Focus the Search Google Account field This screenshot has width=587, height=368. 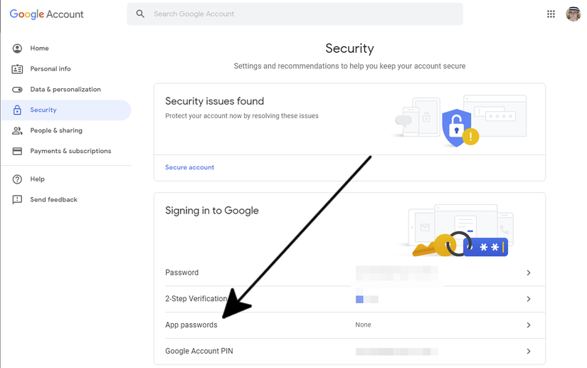point(299,14)
